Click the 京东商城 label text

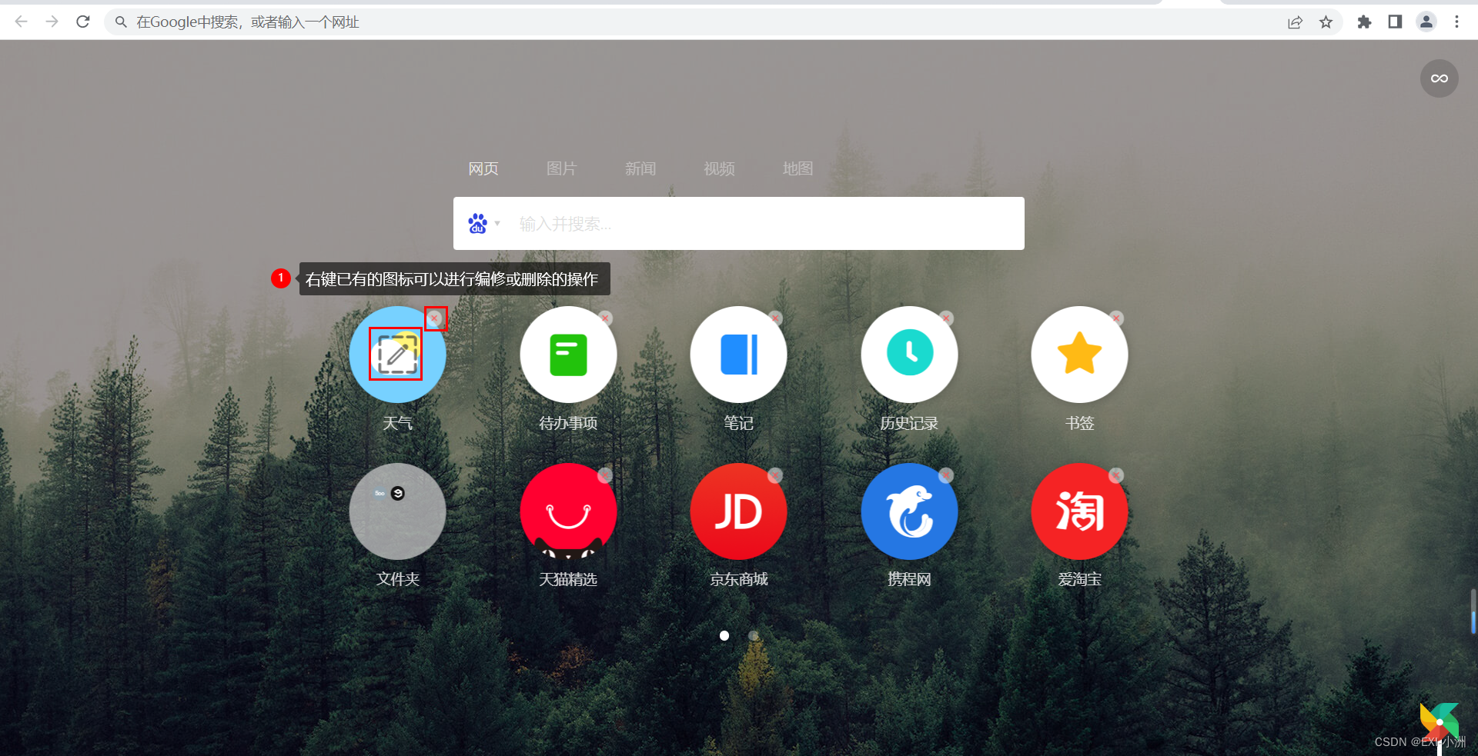(x=738, y=579)
